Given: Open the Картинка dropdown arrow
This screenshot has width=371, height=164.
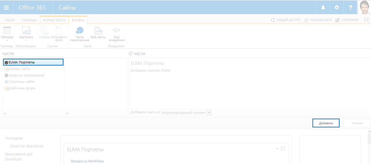Looking at the screenshot, I should pos(26,41).
